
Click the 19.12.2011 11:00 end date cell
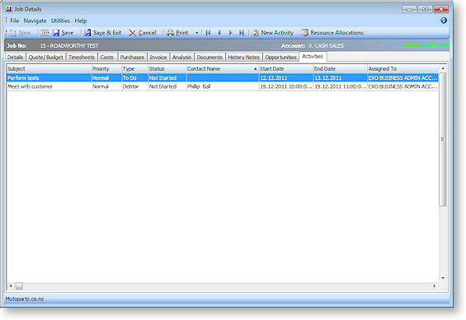[341, 86]
